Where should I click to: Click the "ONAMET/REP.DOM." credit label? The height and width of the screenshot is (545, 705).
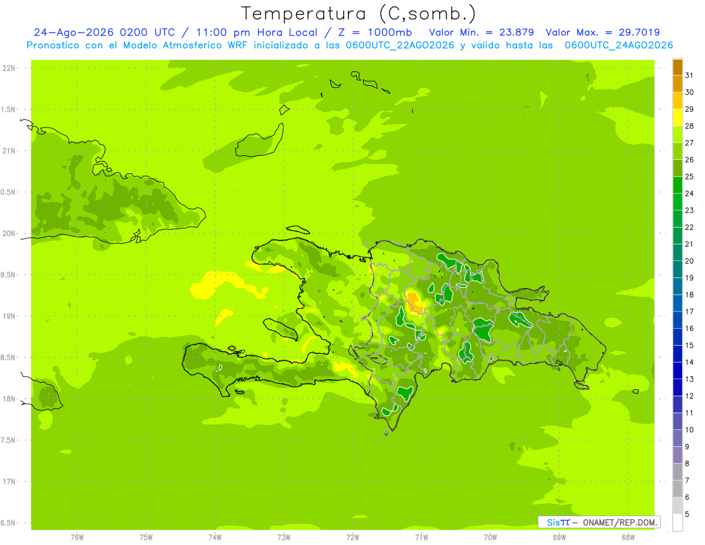click(620, 522)
